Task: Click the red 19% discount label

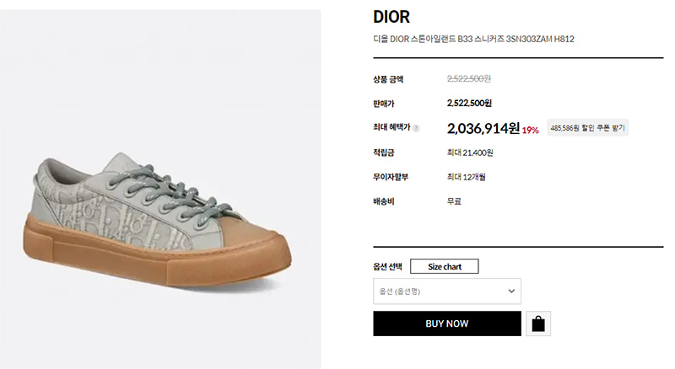Action: [x=531, y=131]
